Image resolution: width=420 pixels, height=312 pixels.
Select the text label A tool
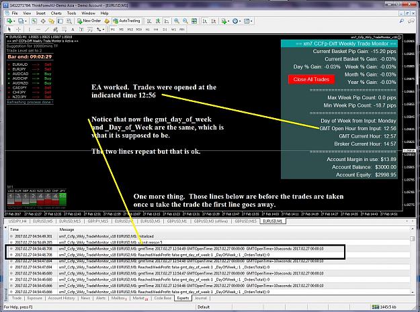pos(73,30)
